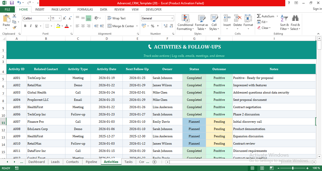Decrease font size with the small A icon

pos(70,18)
